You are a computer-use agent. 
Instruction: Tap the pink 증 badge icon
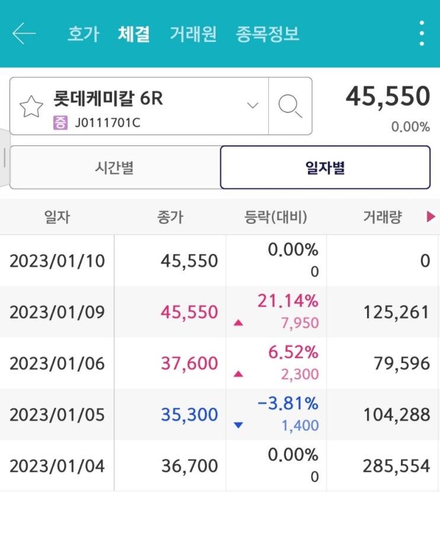60,123
